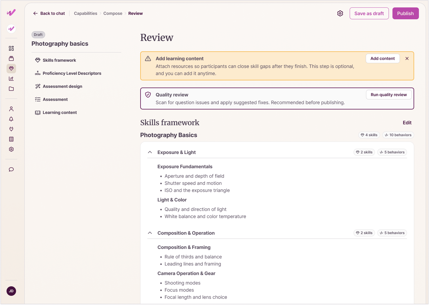Image resolution: width=429 pixels, height=305 pixels.
Task: Click "Aperture and depth of field"
Action: [194, 176]
